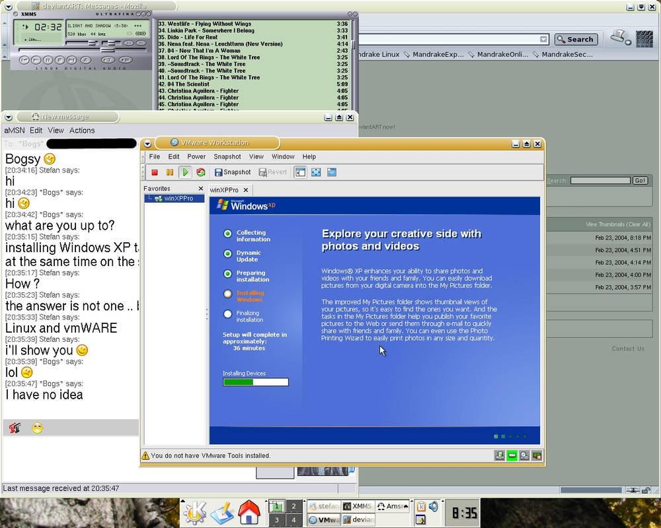The image size is (661, 528).
Task: Open the New message window menu arrow
Action: tap(9, 117)
